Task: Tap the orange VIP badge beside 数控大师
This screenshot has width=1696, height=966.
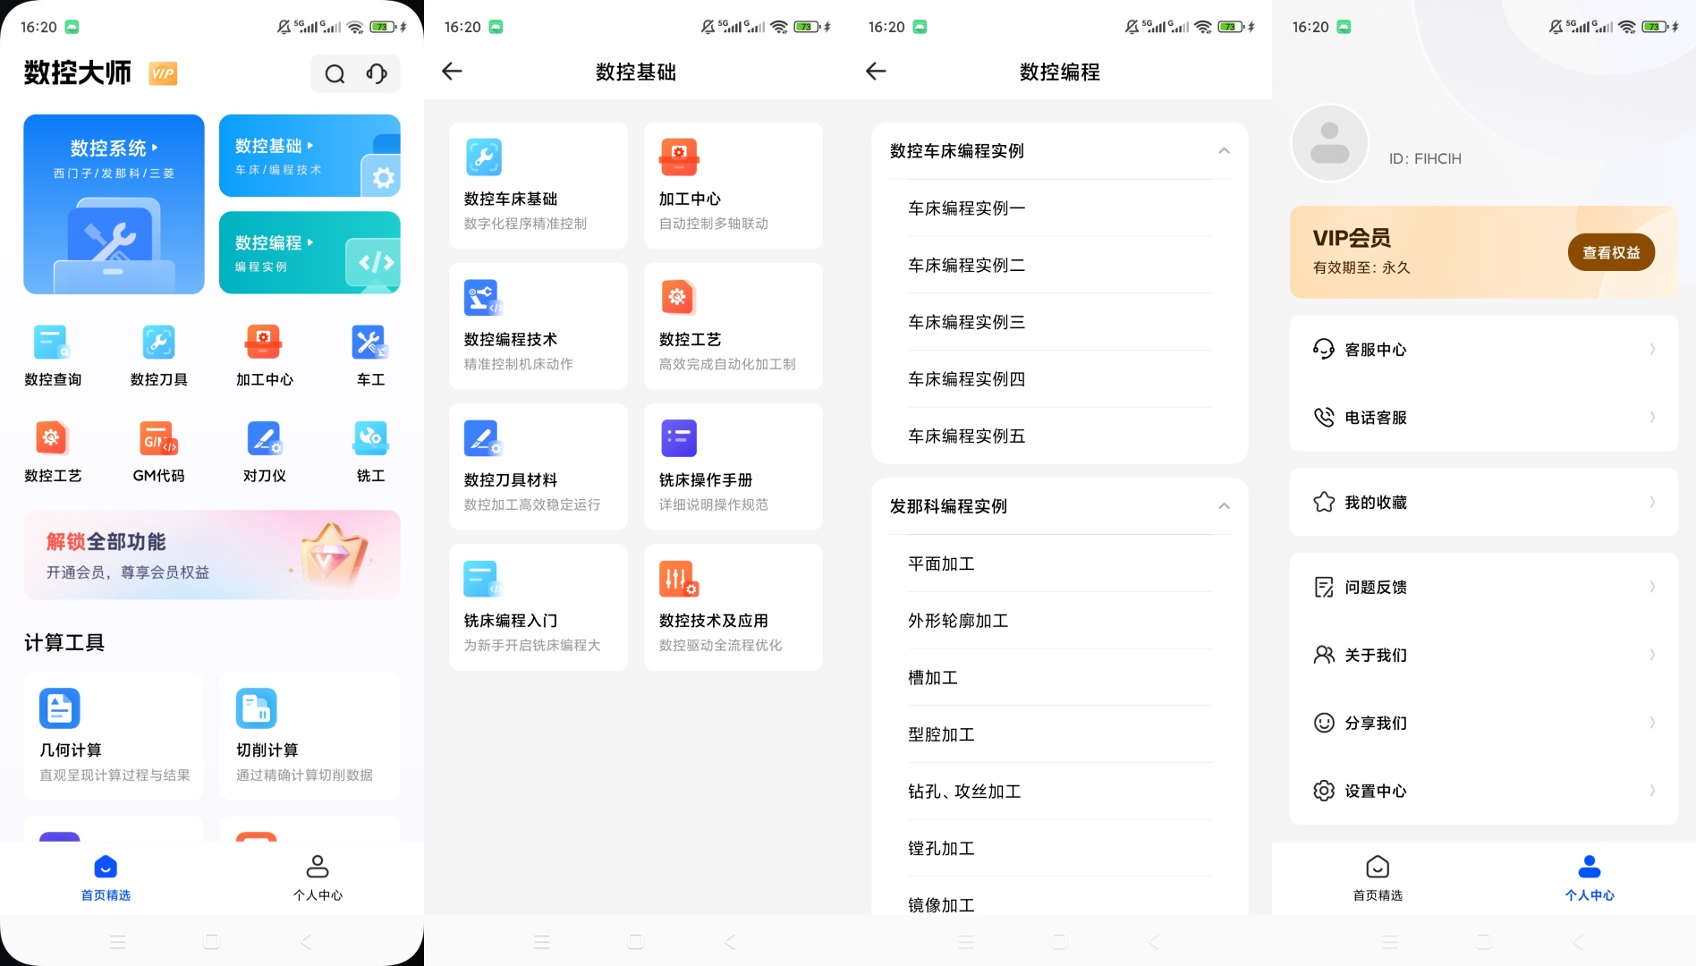Action: [163, 73]
